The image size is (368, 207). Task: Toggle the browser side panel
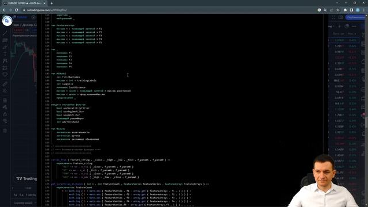[x=351, y=10]
